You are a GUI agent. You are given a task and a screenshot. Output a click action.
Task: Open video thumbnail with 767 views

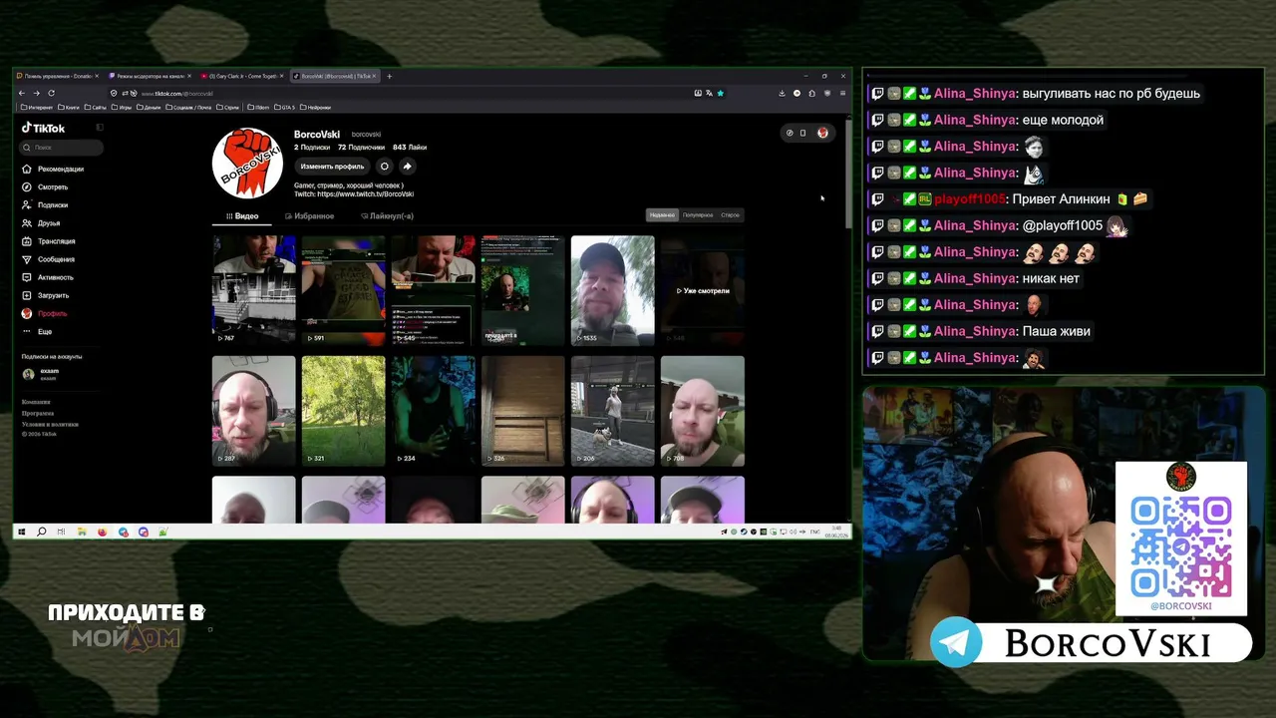[254, 290]
